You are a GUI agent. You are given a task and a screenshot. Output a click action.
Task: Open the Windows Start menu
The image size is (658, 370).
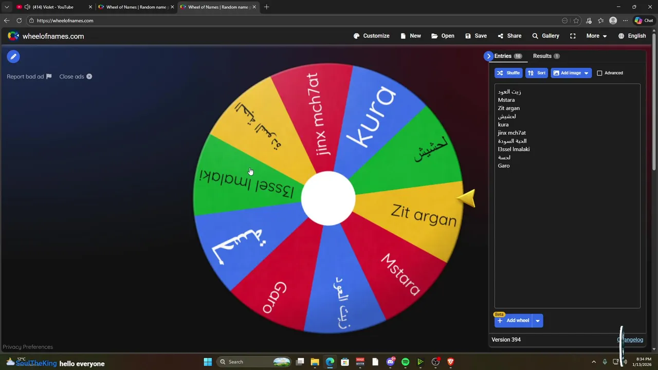point(208,362)
